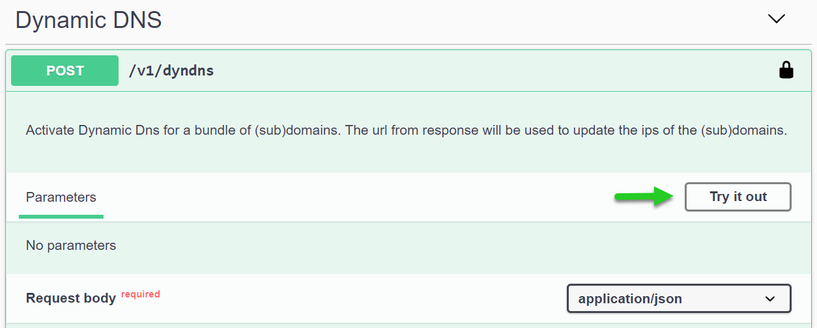Open the application/json content type dropdown
Screen dimensions: 817x328
click(679, 299)
